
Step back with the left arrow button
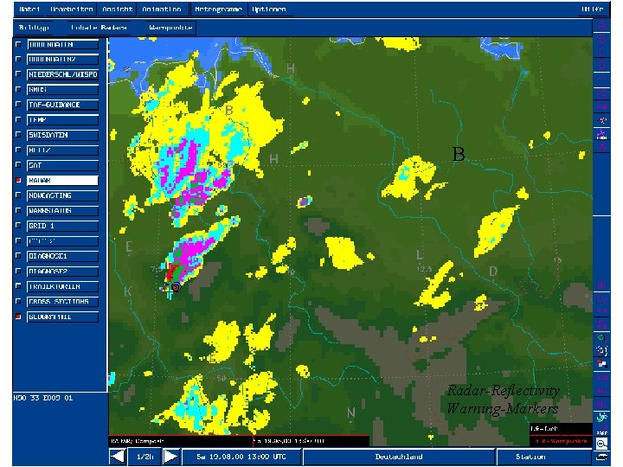tap(118, 457)
